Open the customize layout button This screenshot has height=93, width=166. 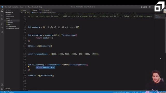click(150, 7)
